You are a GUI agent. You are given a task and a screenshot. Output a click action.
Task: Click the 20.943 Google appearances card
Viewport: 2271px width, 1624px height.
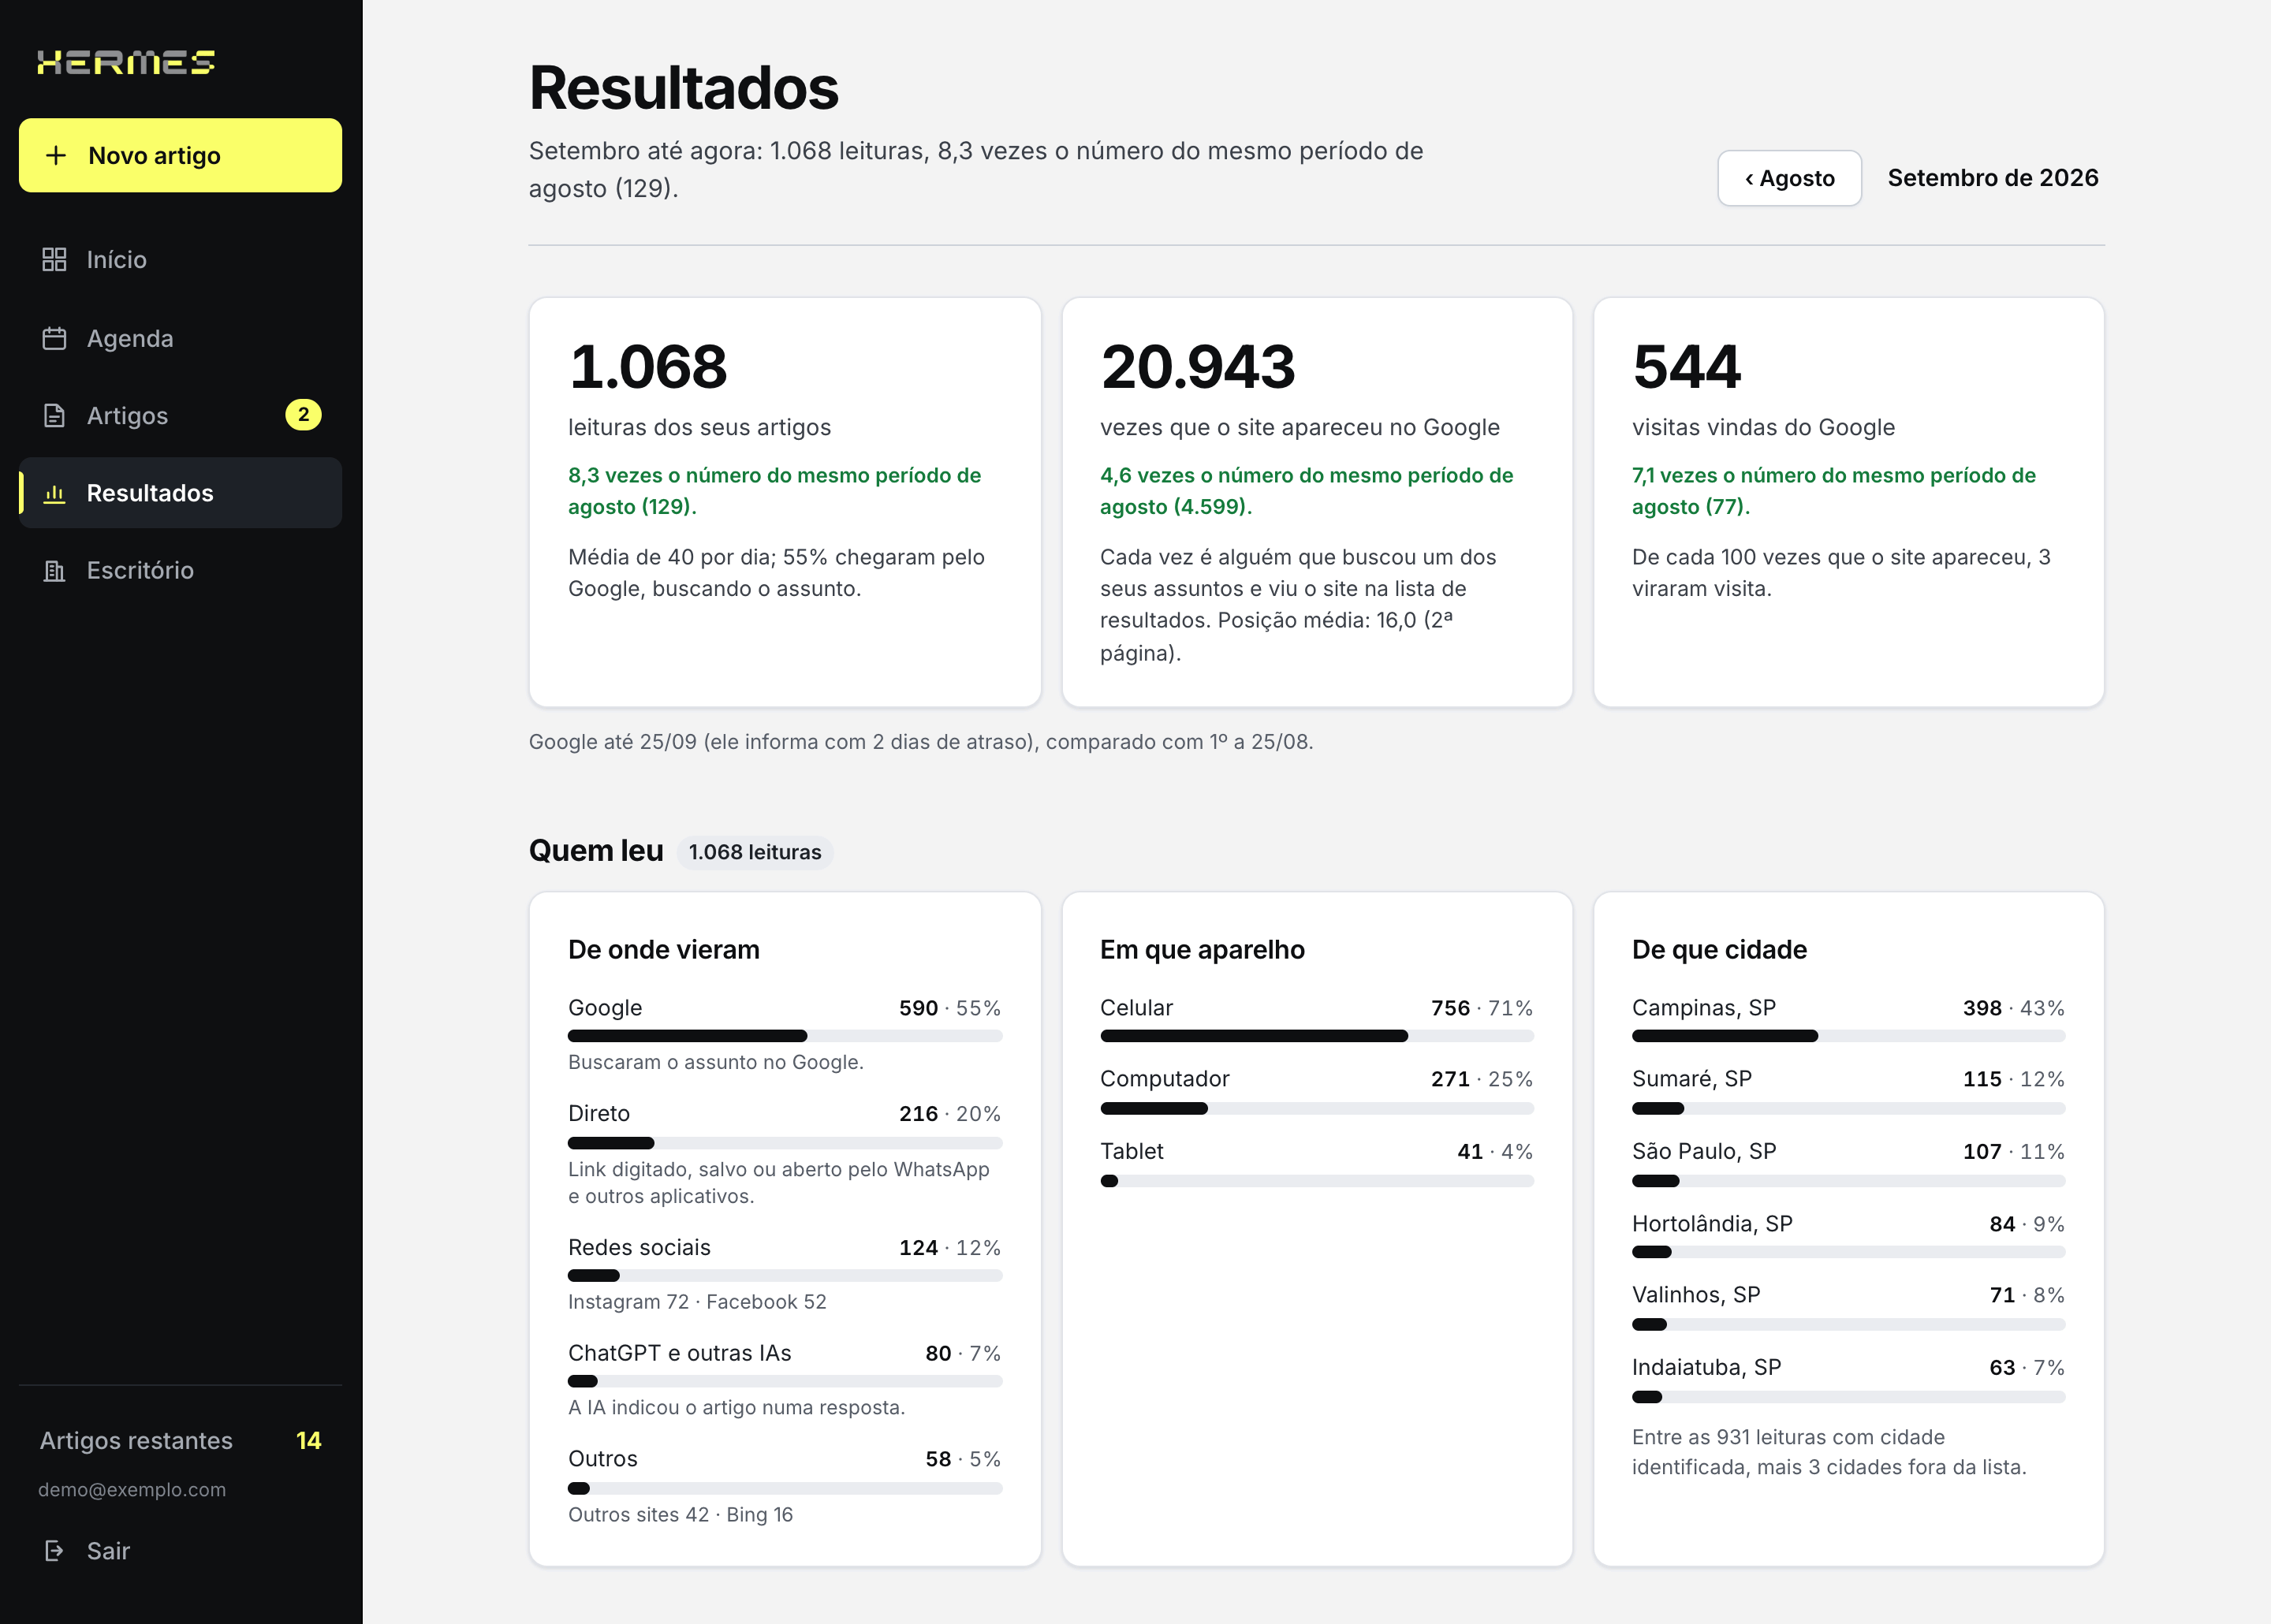(1316, 502)
